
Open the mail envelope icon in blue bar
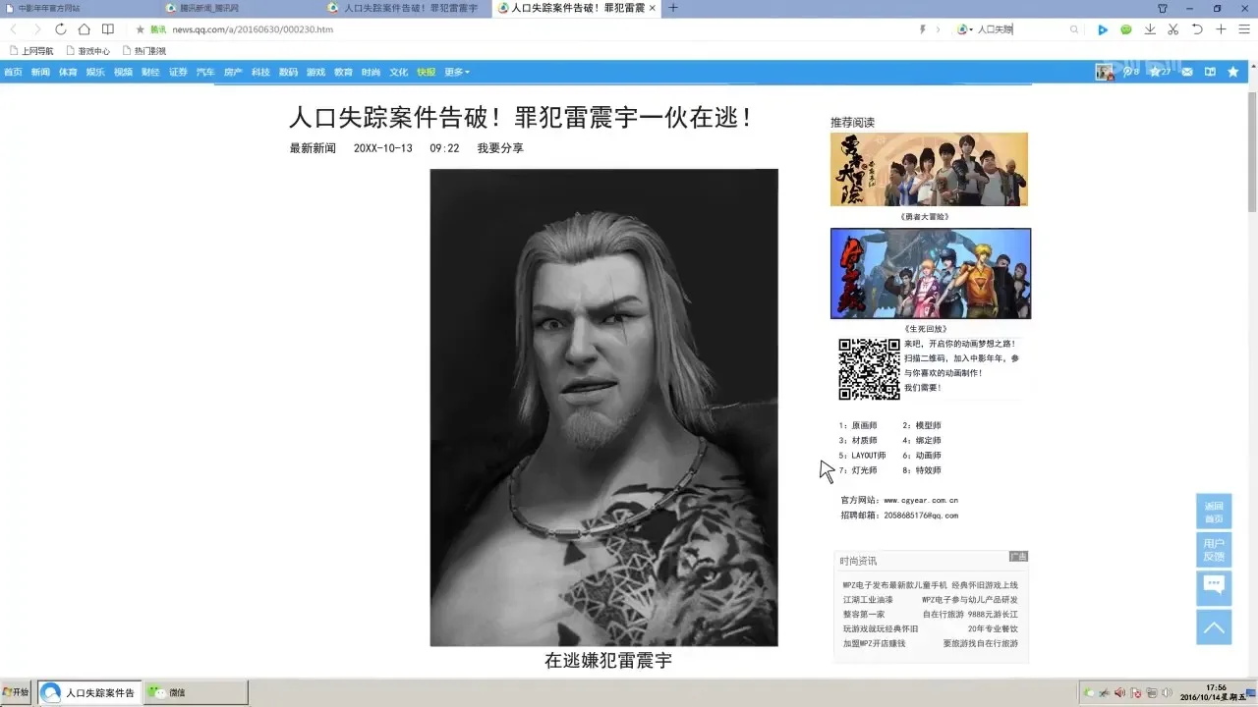[1187, 72]
